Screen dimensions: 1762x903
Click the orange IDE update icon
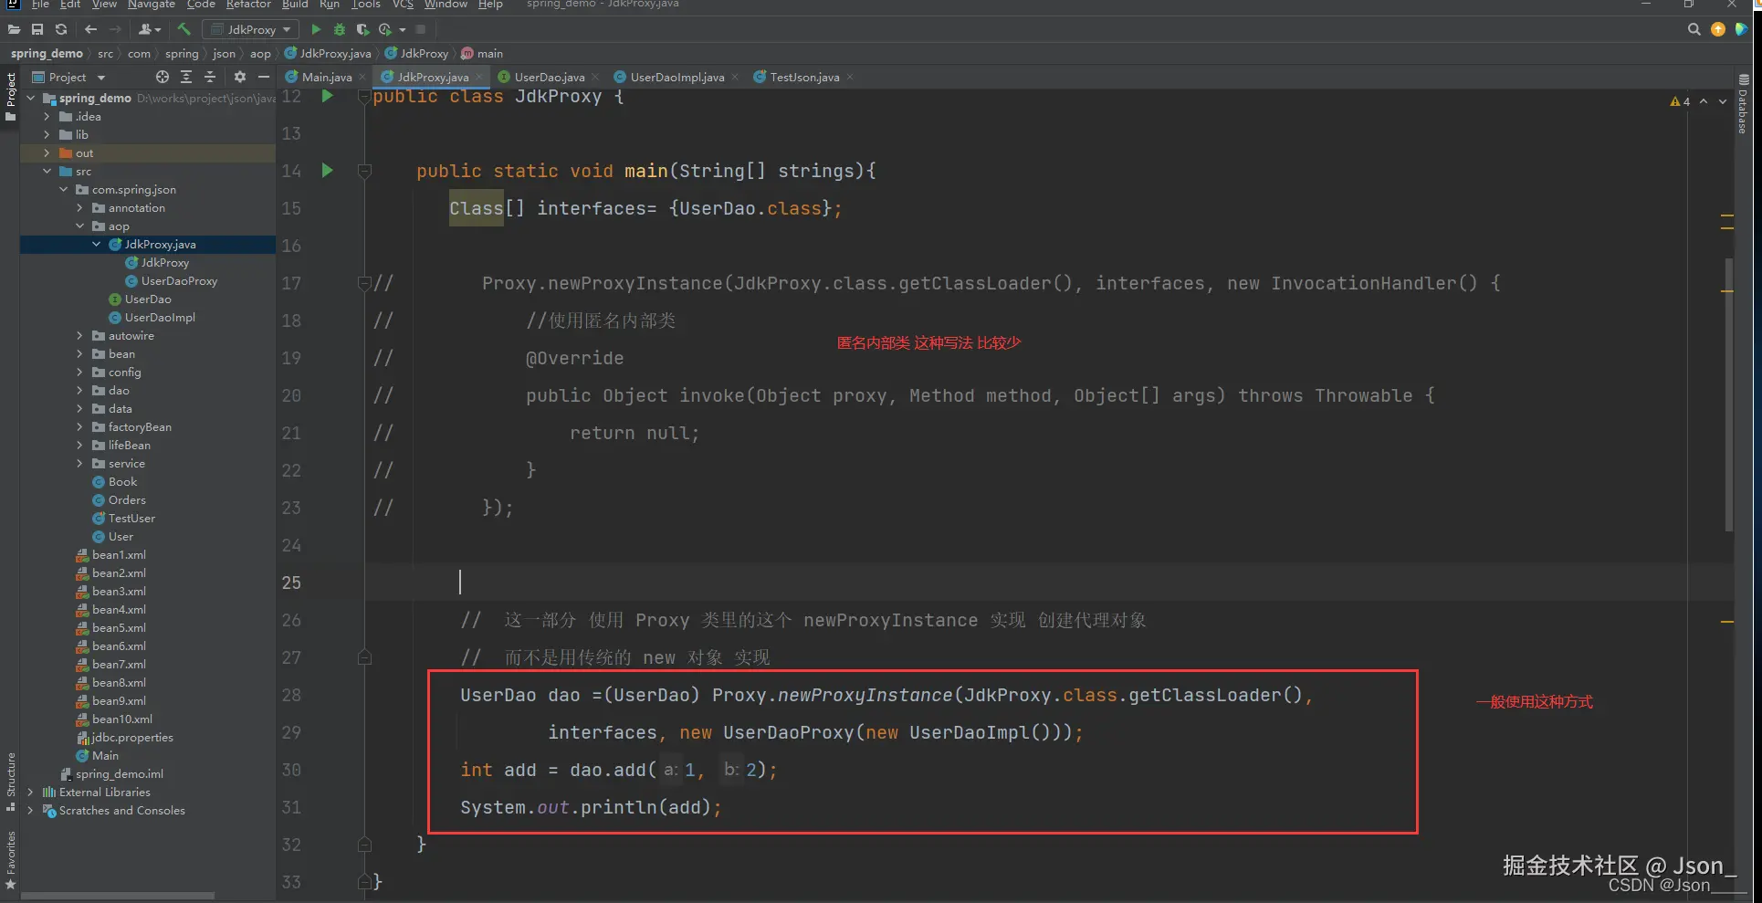(x=1718, y=29)
